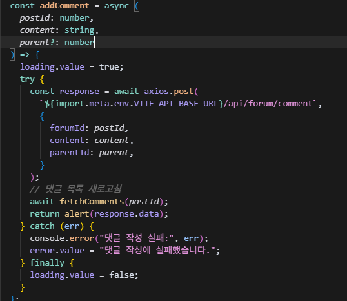The height and width of the screenshot is (301, 347).
Task: Click the arrow '=>' after parameters
Action: 25,55
